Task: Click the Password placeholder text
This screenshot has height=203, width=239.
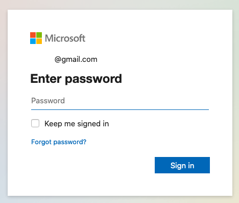Action: click(x=48, y=101)
